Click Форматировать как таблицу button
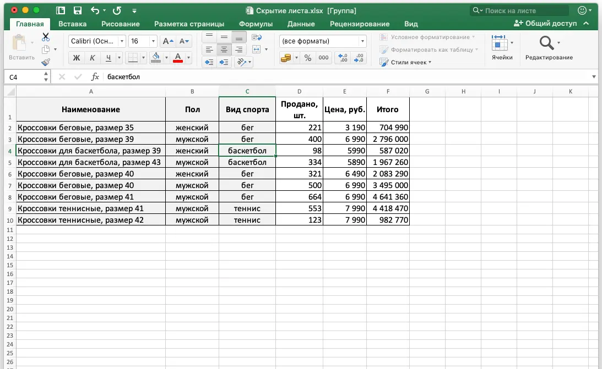The width and height of the screenshot is (602, 369). (429, 49)
